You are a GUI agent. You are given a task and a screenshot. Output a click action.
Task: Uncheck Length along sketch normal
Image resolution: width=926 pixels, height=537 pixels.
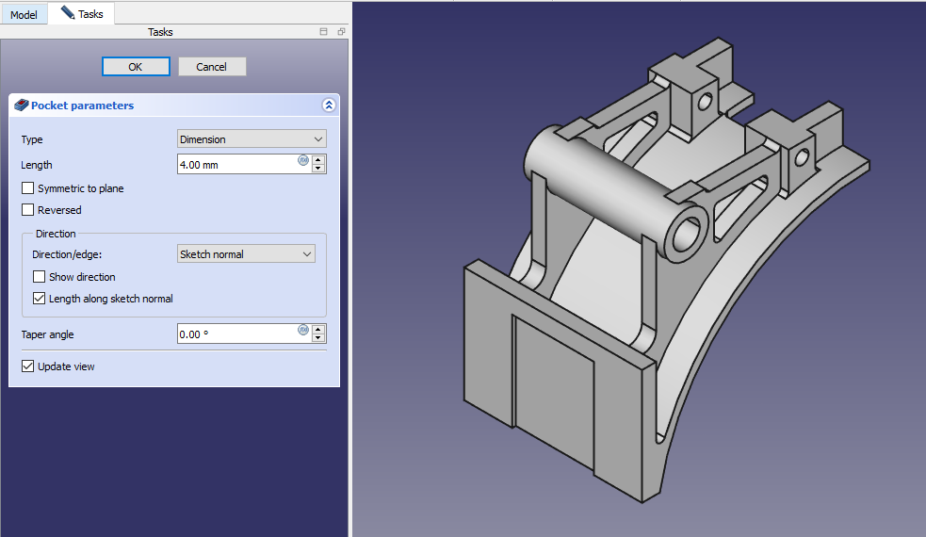tap(40, 299)
